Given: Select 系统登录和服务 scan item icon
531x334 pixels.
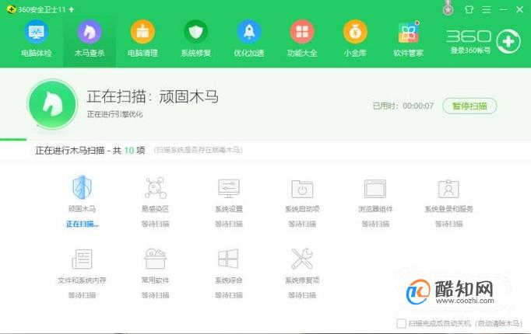Looking at the screenshot, I should coord(448,189).
